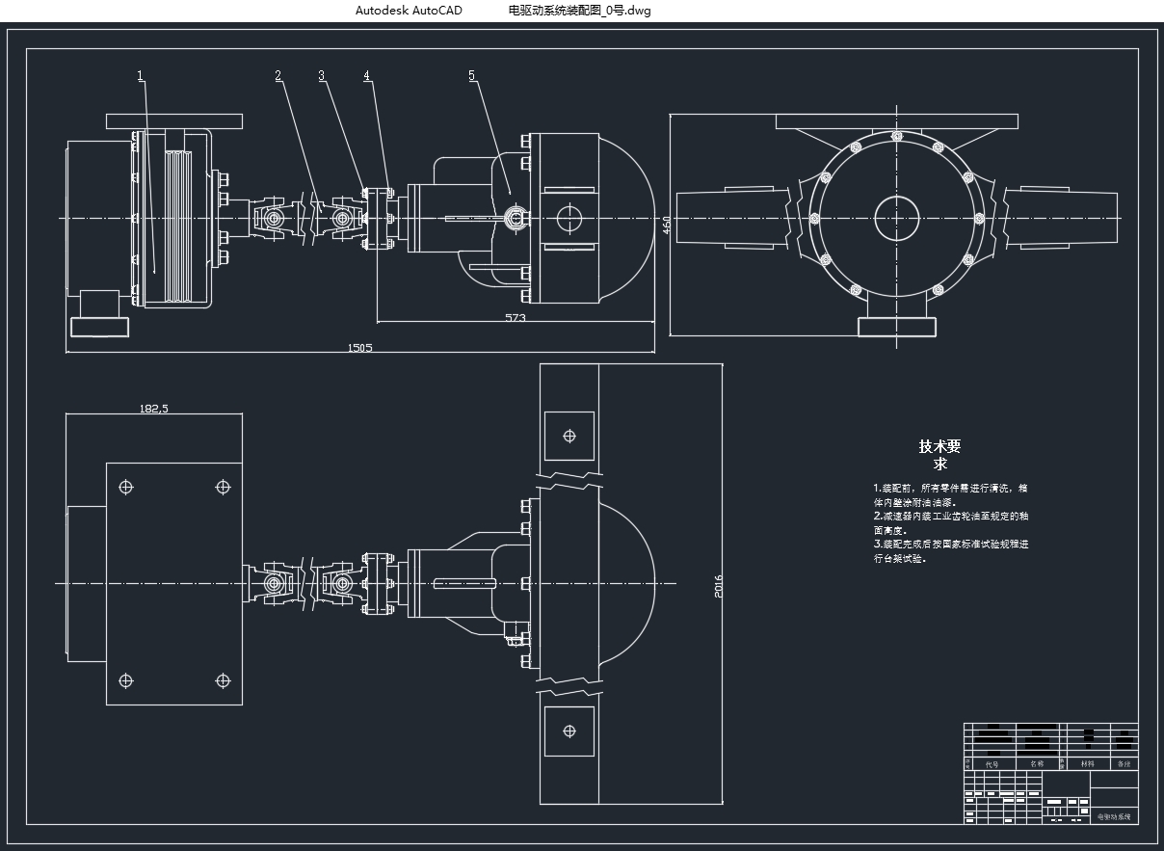This screenshot has height=851, width=1164.
Task: Select part balloon number 5
Action: tap(472, 75)
